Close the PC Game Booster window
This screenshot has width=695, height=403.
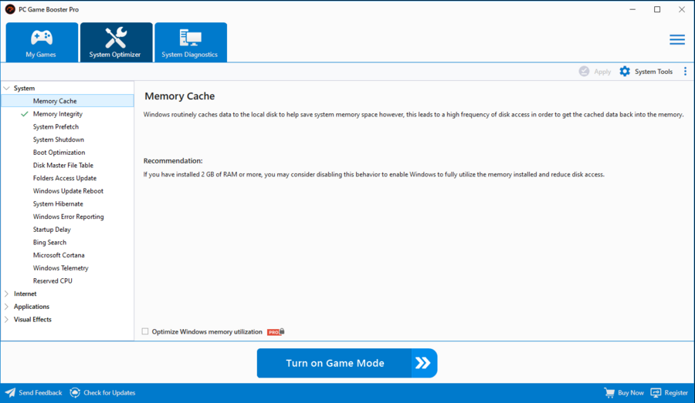[x=682, y=9]
